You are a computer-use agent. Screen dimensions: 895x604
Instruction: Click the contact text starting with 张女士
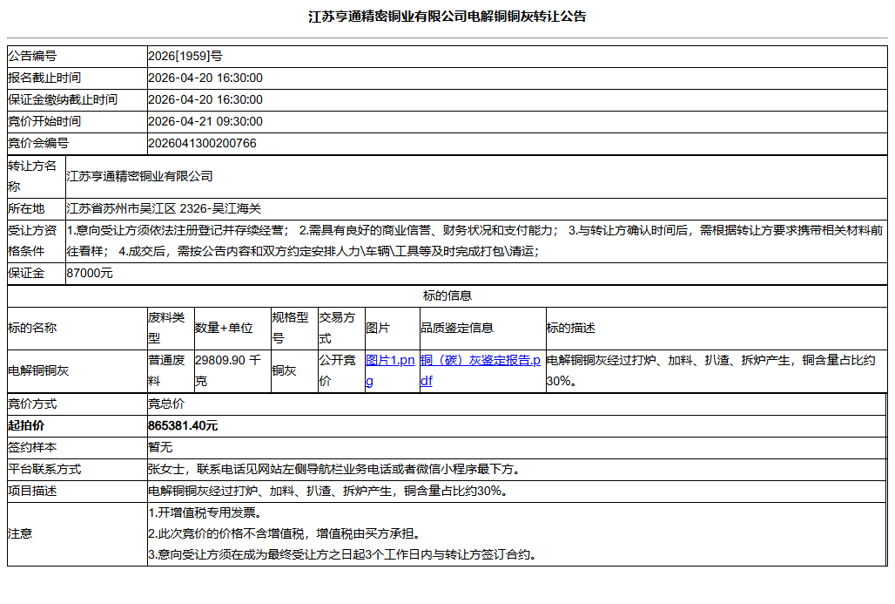coord(335,469)
